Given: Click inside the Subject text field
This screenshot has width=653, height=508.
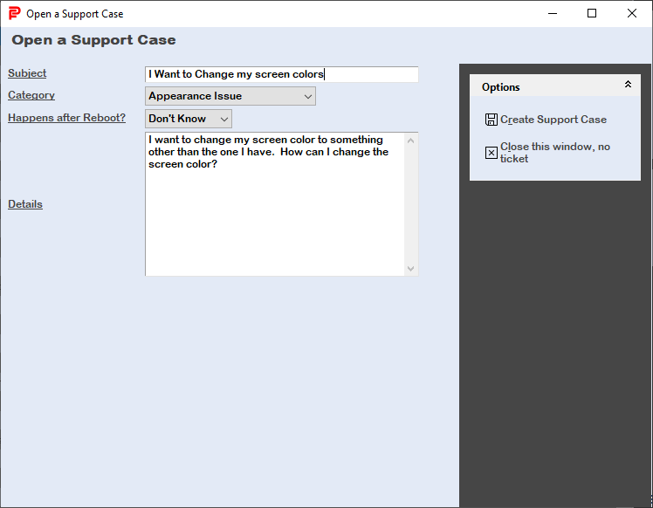Looking at the screenshot, I should pyautogui.click(x=281, y=74).
